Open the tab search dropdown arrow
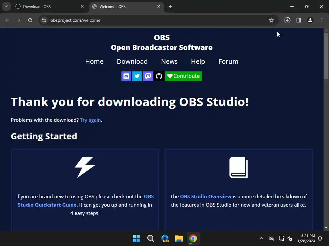 6,6
